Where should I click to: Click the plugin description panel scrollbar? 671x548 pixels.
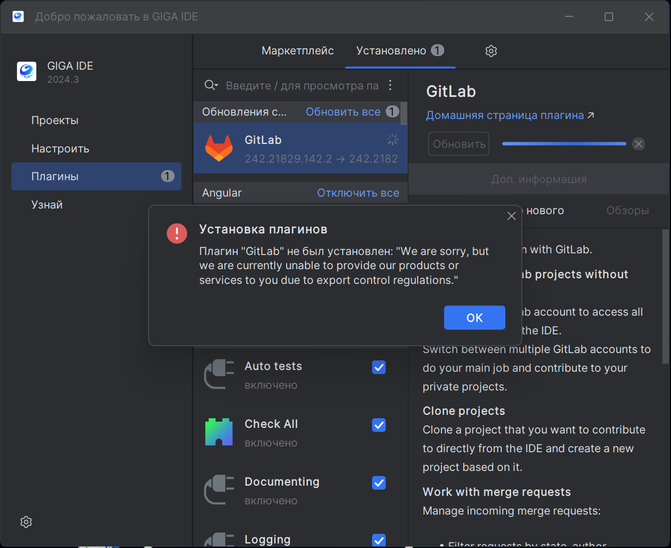point(665,296)
